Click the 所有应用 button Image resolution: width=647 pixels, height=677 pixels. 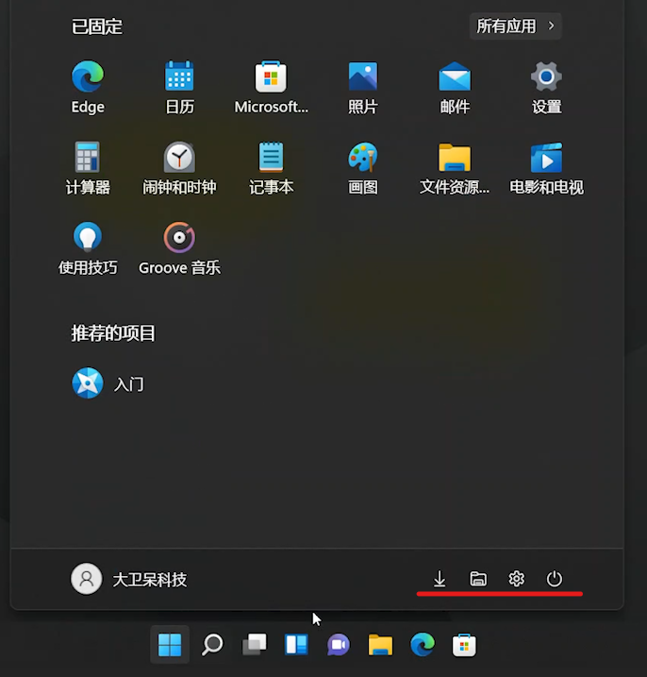[516, 26]
